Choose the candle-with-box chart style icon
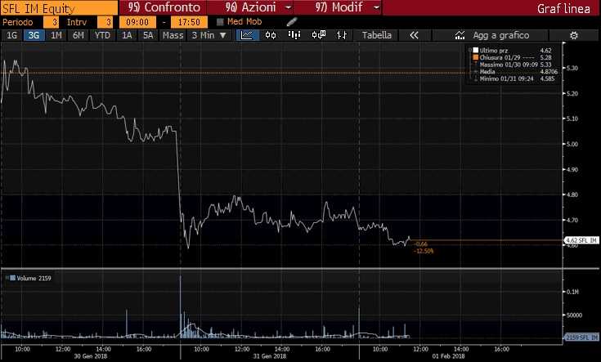601x362 pixels. 319,35
